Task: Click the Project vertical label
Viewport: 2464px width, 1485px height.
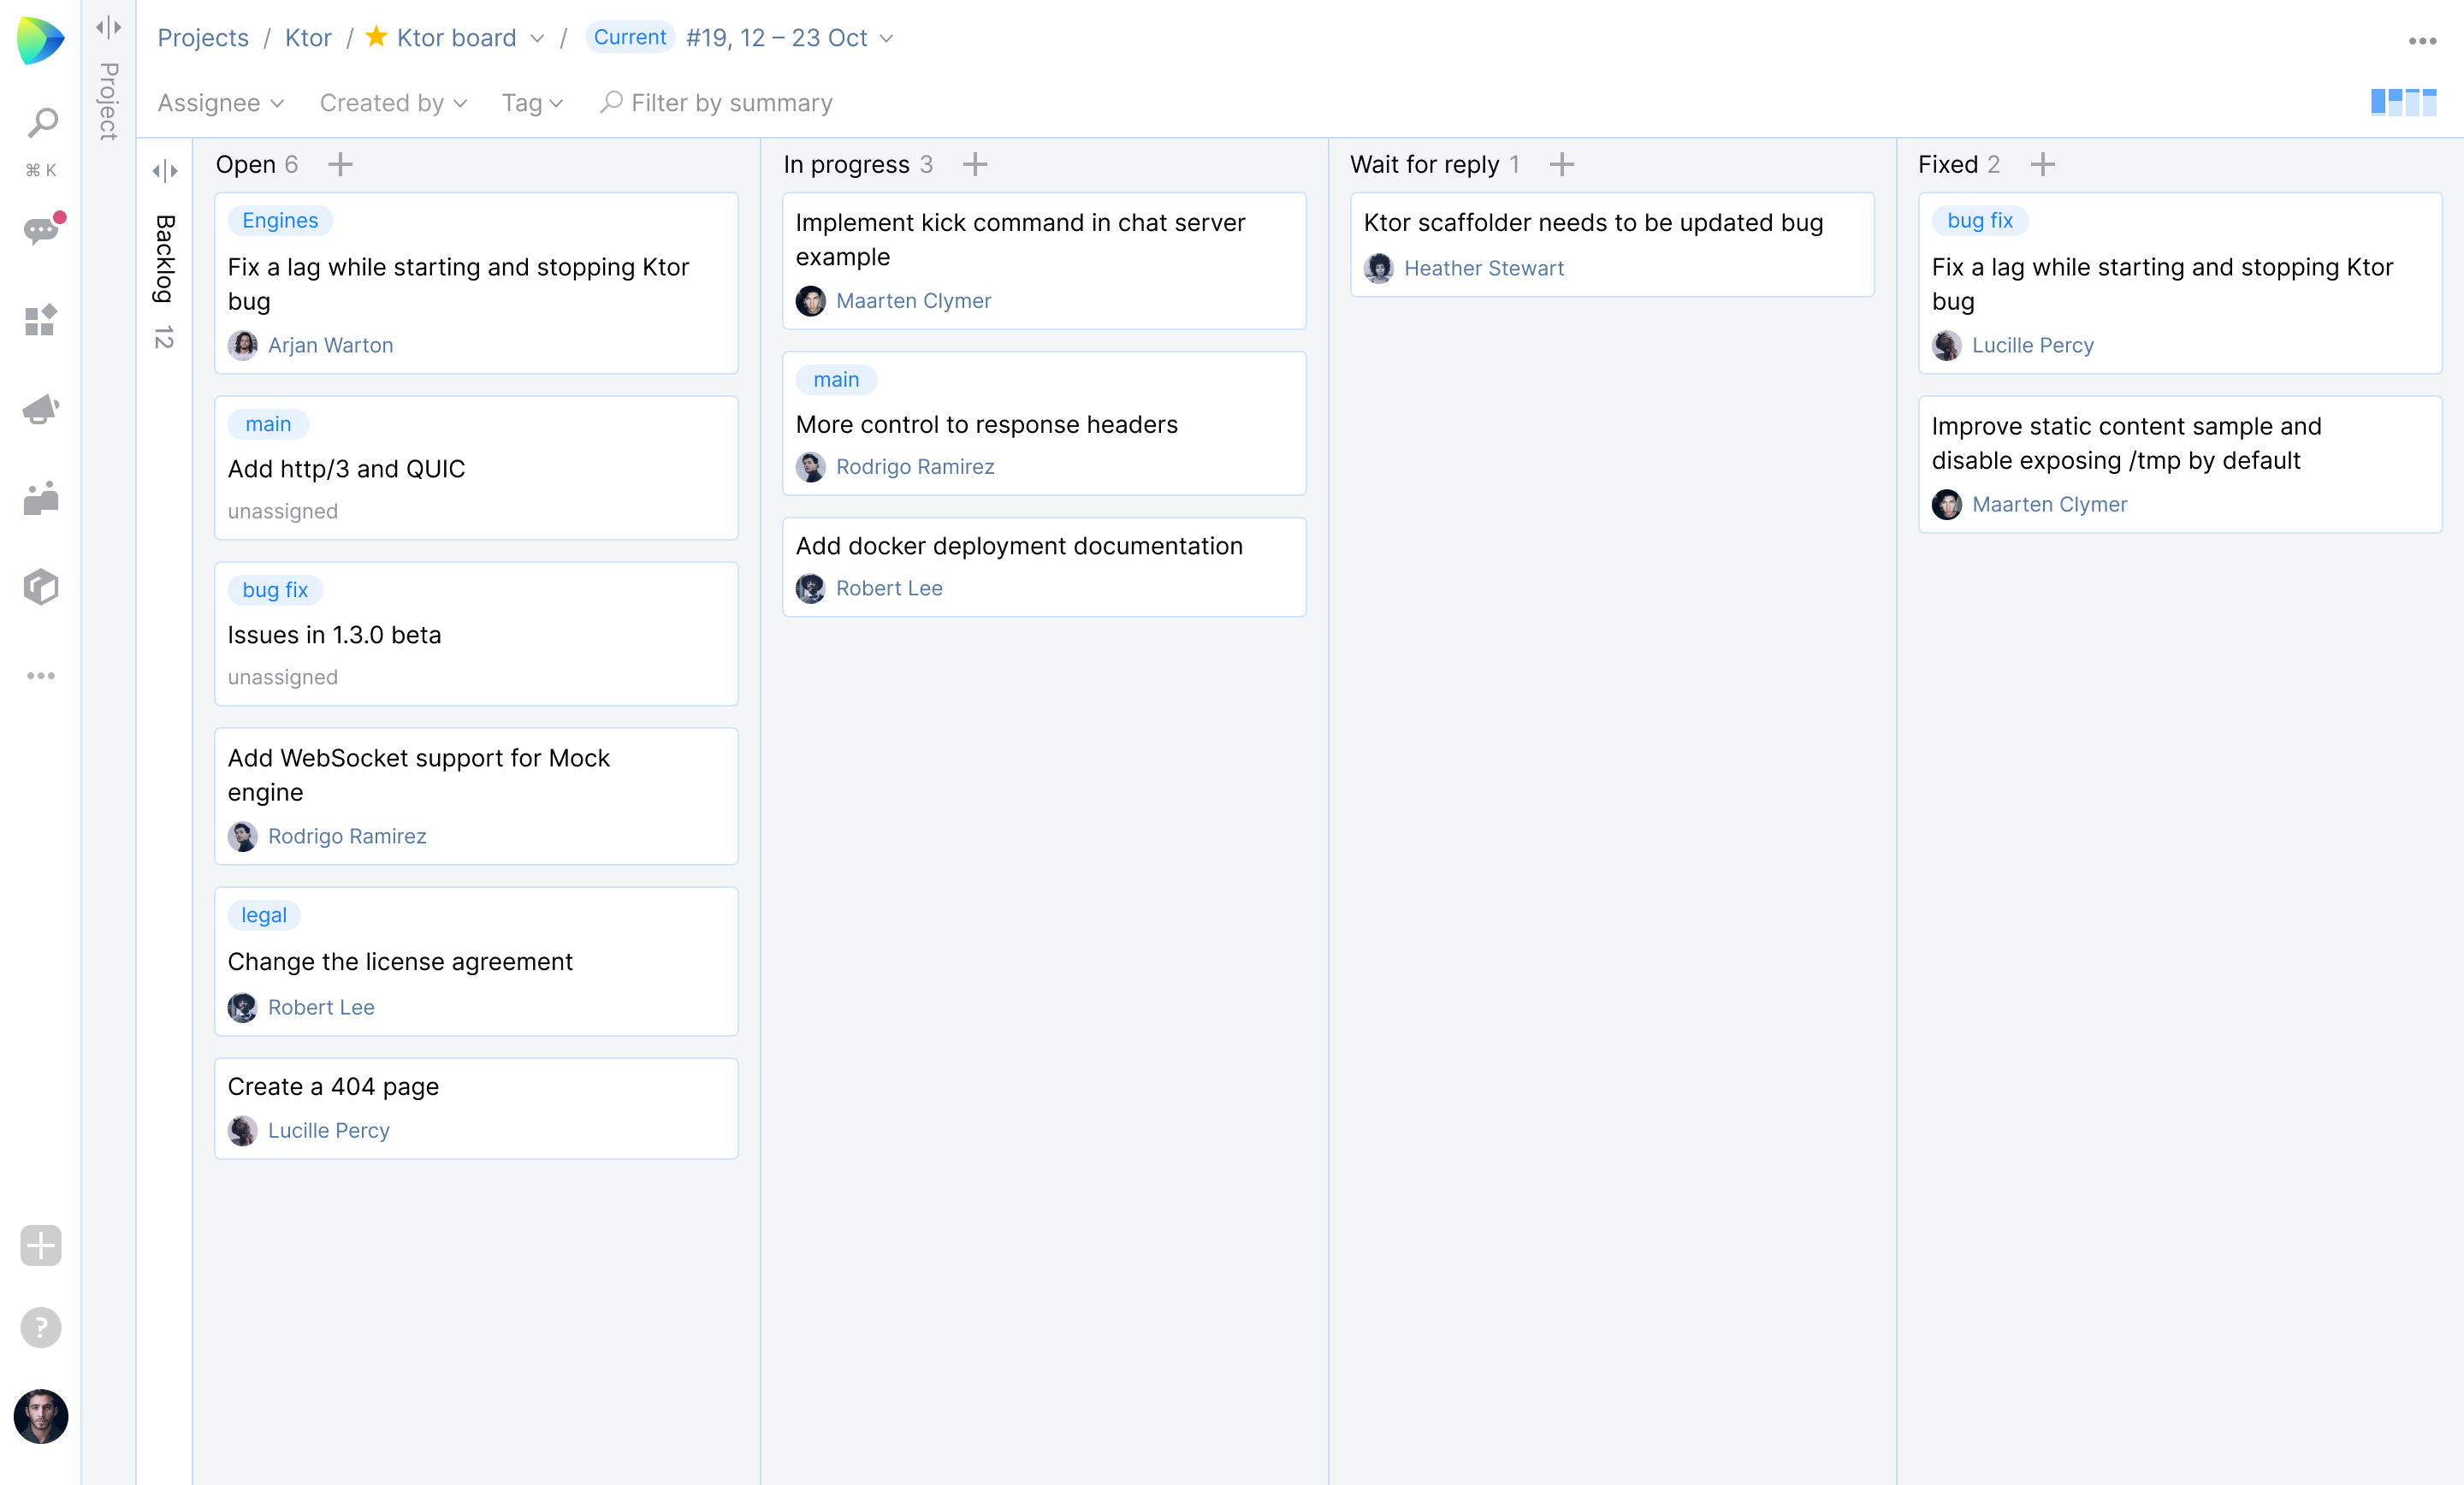Action: pyautogui.click(x=108, y=101)
